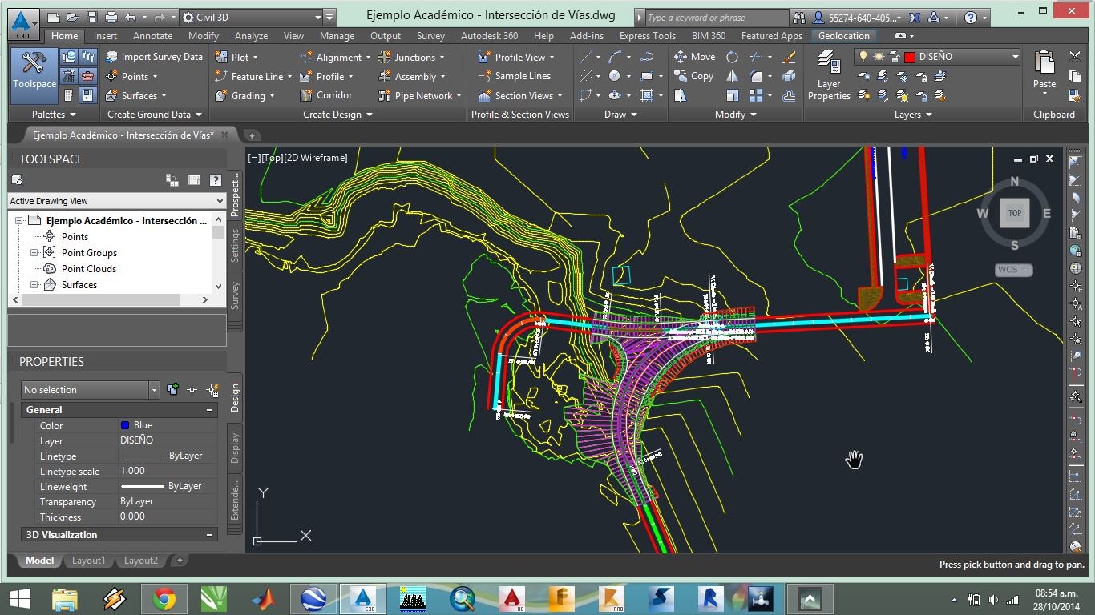
Task: Collapse the General properties section
Action: point(209,410)
